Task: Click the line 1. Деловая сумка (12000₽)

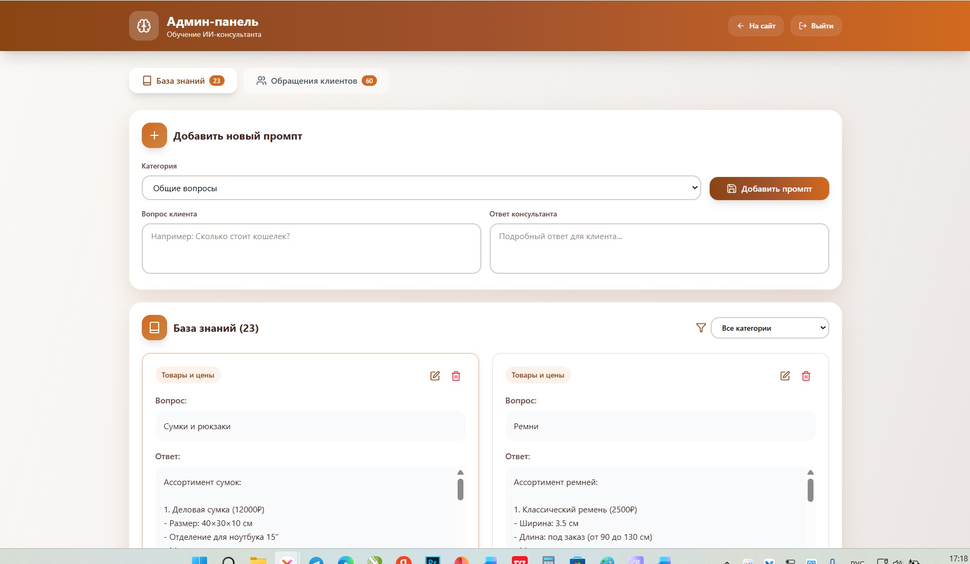Action: (214, 510)
